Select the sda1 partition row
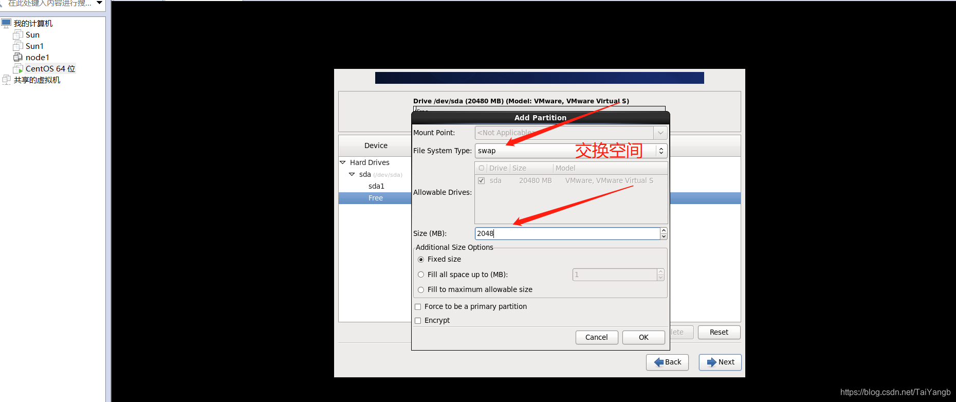This screenshot has width=956, height=402. (376, 186)
